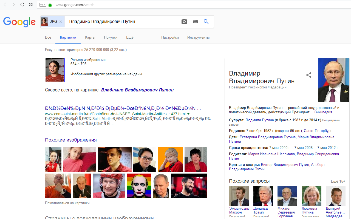This screenshot has height=219, width=351.
Task: Open similar image with orange background
Action: [170, 159]
